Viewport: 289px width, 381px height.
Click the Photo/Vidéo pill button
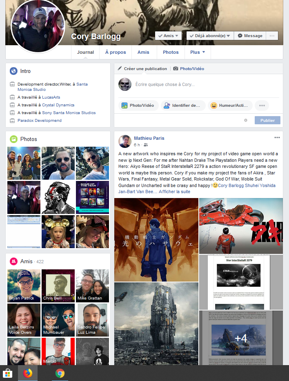138,106
